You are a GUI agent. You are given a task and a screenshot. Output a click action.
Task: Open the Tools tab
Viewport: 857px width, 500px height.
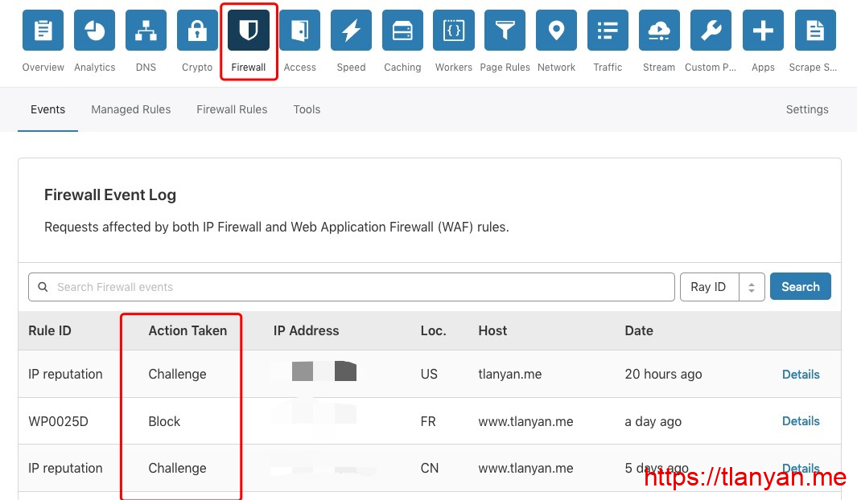(307, 109)
